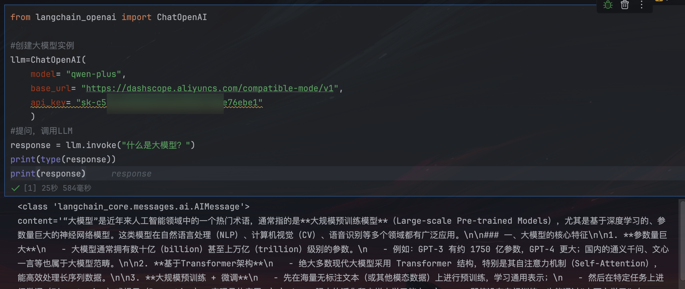Click the yellow warning badge in the top-right corner
This screenshot has width=685, height=289.
659,1
